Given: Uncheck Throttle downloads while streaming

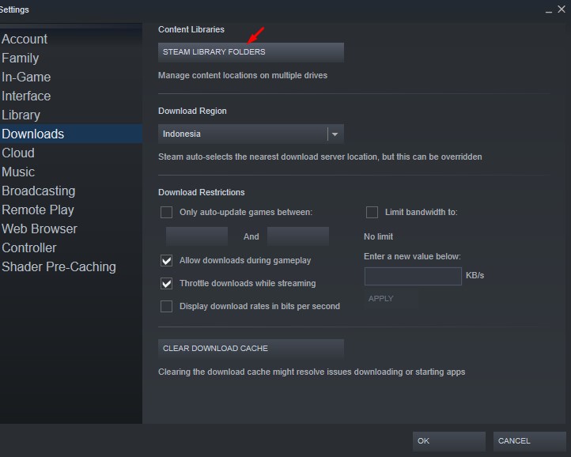Looking at the screenshot, I should tap(166, 283).
